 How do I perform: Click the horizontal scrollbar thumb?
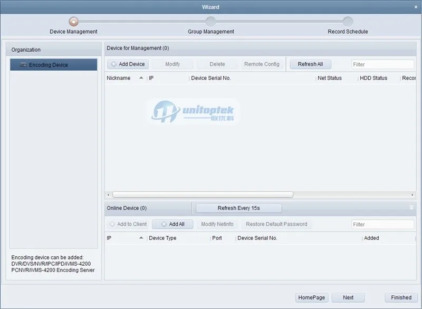[203, 195]
